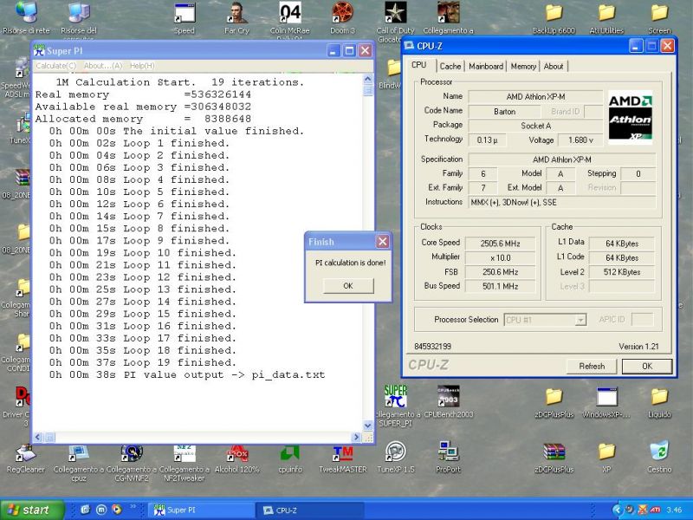
Task: Activate Super PI taskbar button
Action: click(201, 510)
